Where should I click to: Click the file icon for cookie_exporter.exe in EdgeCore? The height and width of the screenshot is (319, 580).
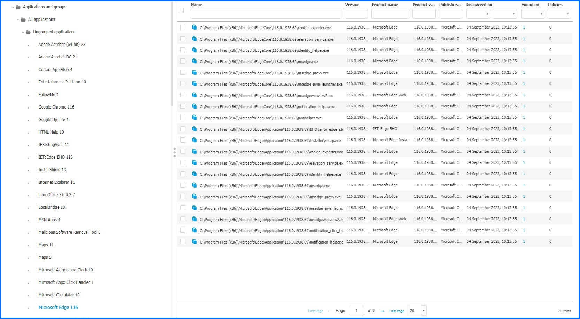tap(194, 27)
